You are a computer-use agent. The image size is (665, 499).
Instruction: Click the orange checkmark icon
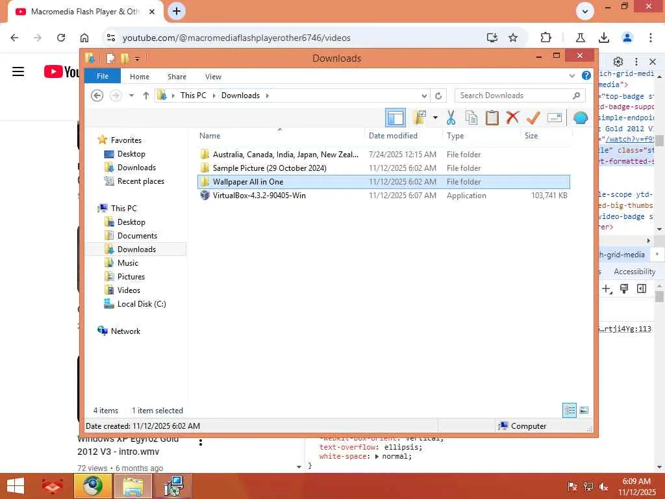coord(533,118)
